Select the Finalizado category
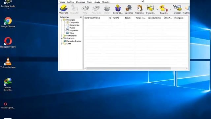Image resolution: width=211 pixels, height=119 pixels. (x=70, y=38)
